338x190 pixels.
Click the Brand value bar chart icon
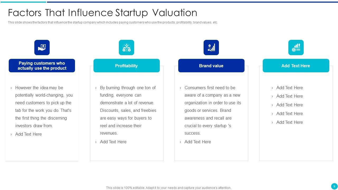tap(211, 47)
